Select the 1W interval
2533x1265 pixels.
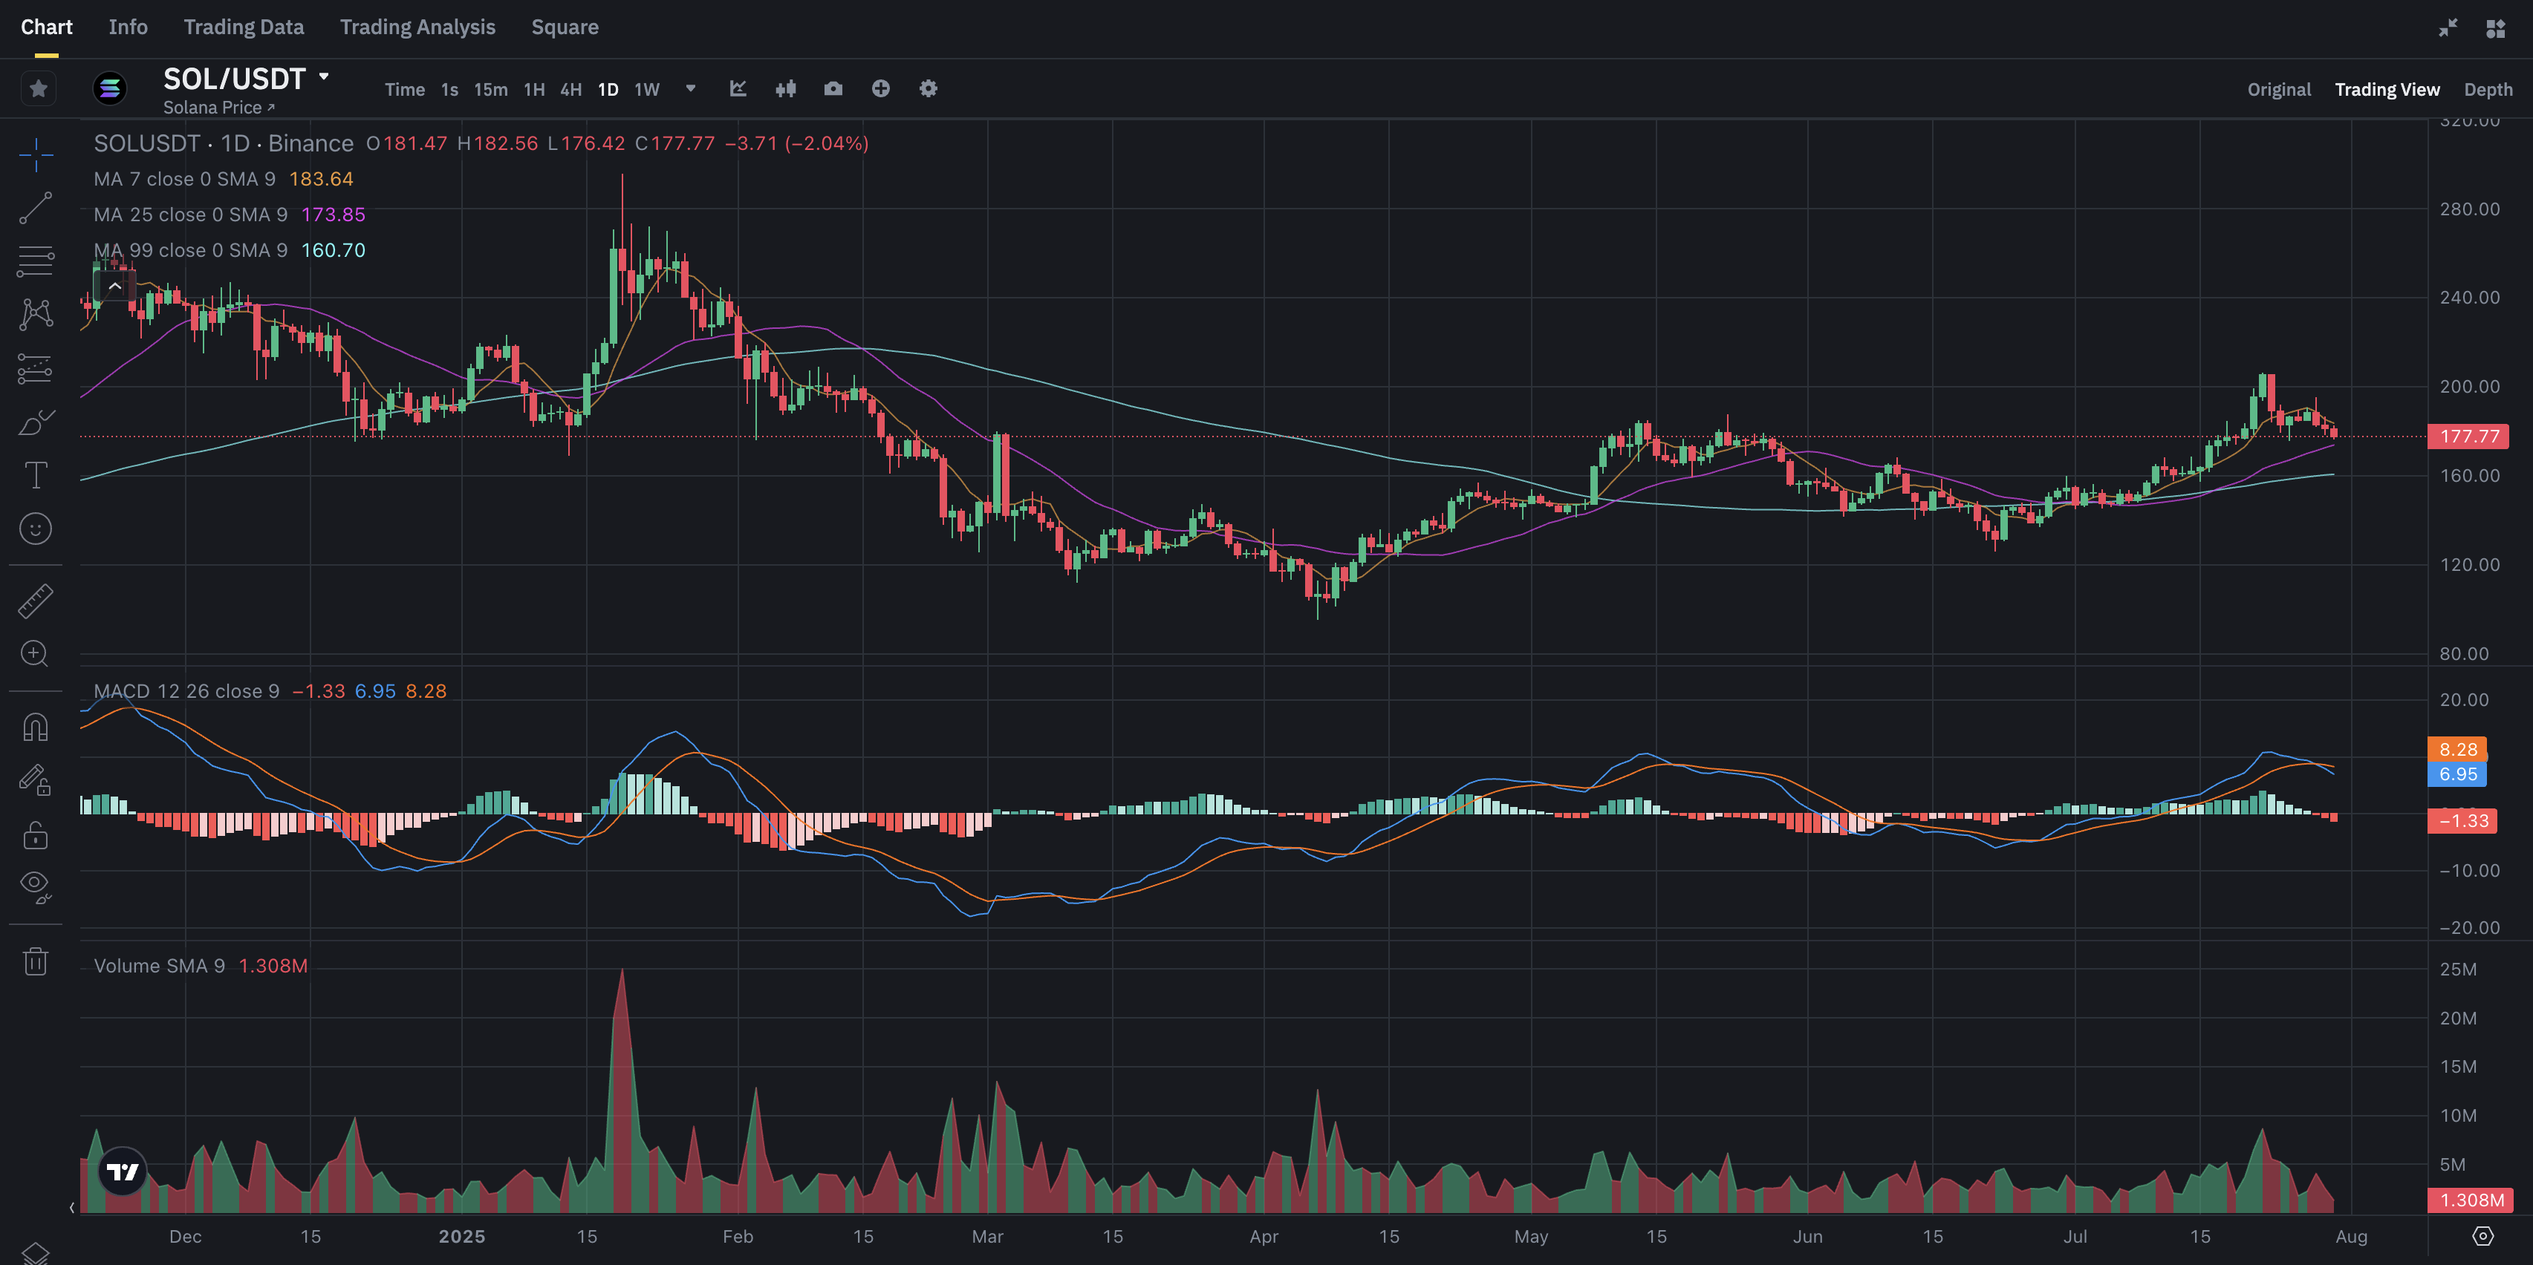pyautogui.click(x=646, y=89)
